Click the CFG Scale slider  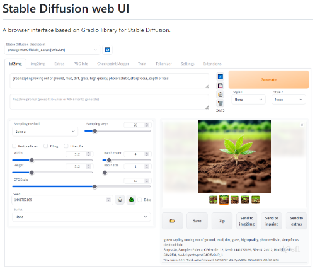pos(81,186)
